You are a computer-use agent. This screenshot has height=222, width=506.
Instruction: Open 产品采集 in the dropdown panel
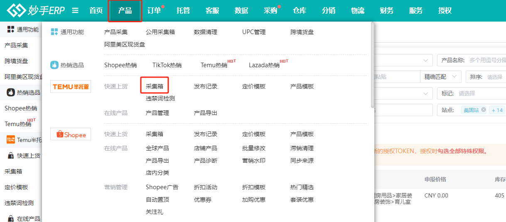coord(116,32)
